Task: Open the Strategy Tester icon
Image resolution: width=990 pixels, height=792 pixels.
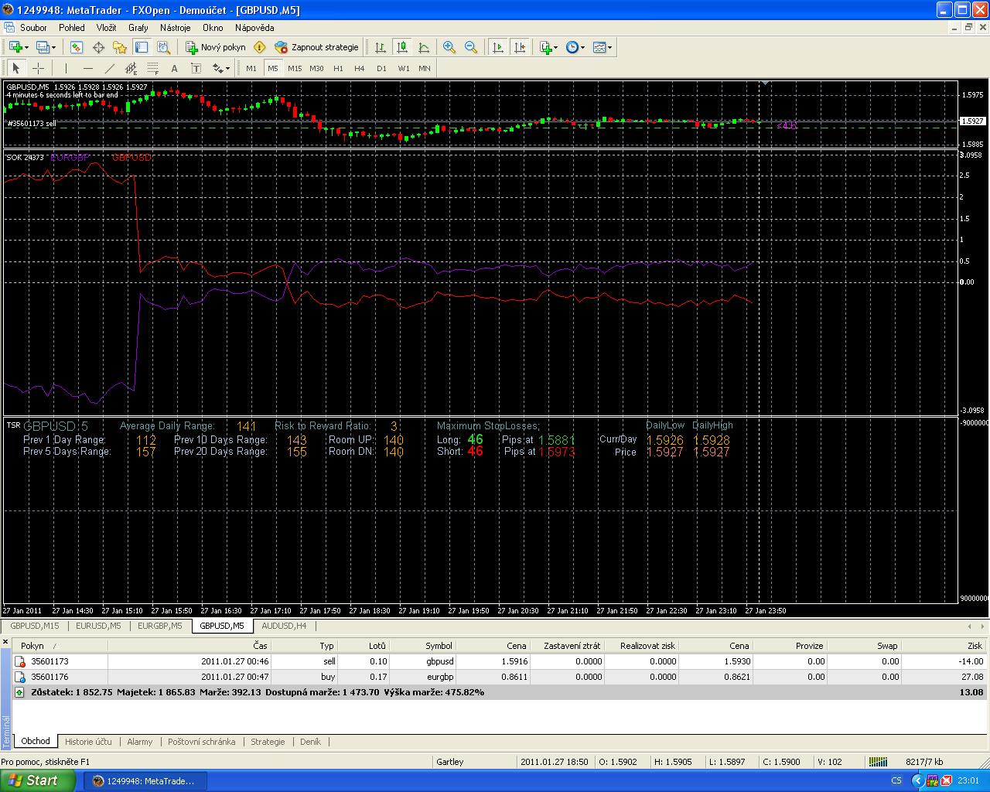Action: [x=163, y=47]
